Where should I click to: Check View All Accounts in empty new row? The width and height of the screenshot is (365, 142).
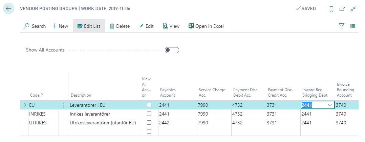click(149, 131)
